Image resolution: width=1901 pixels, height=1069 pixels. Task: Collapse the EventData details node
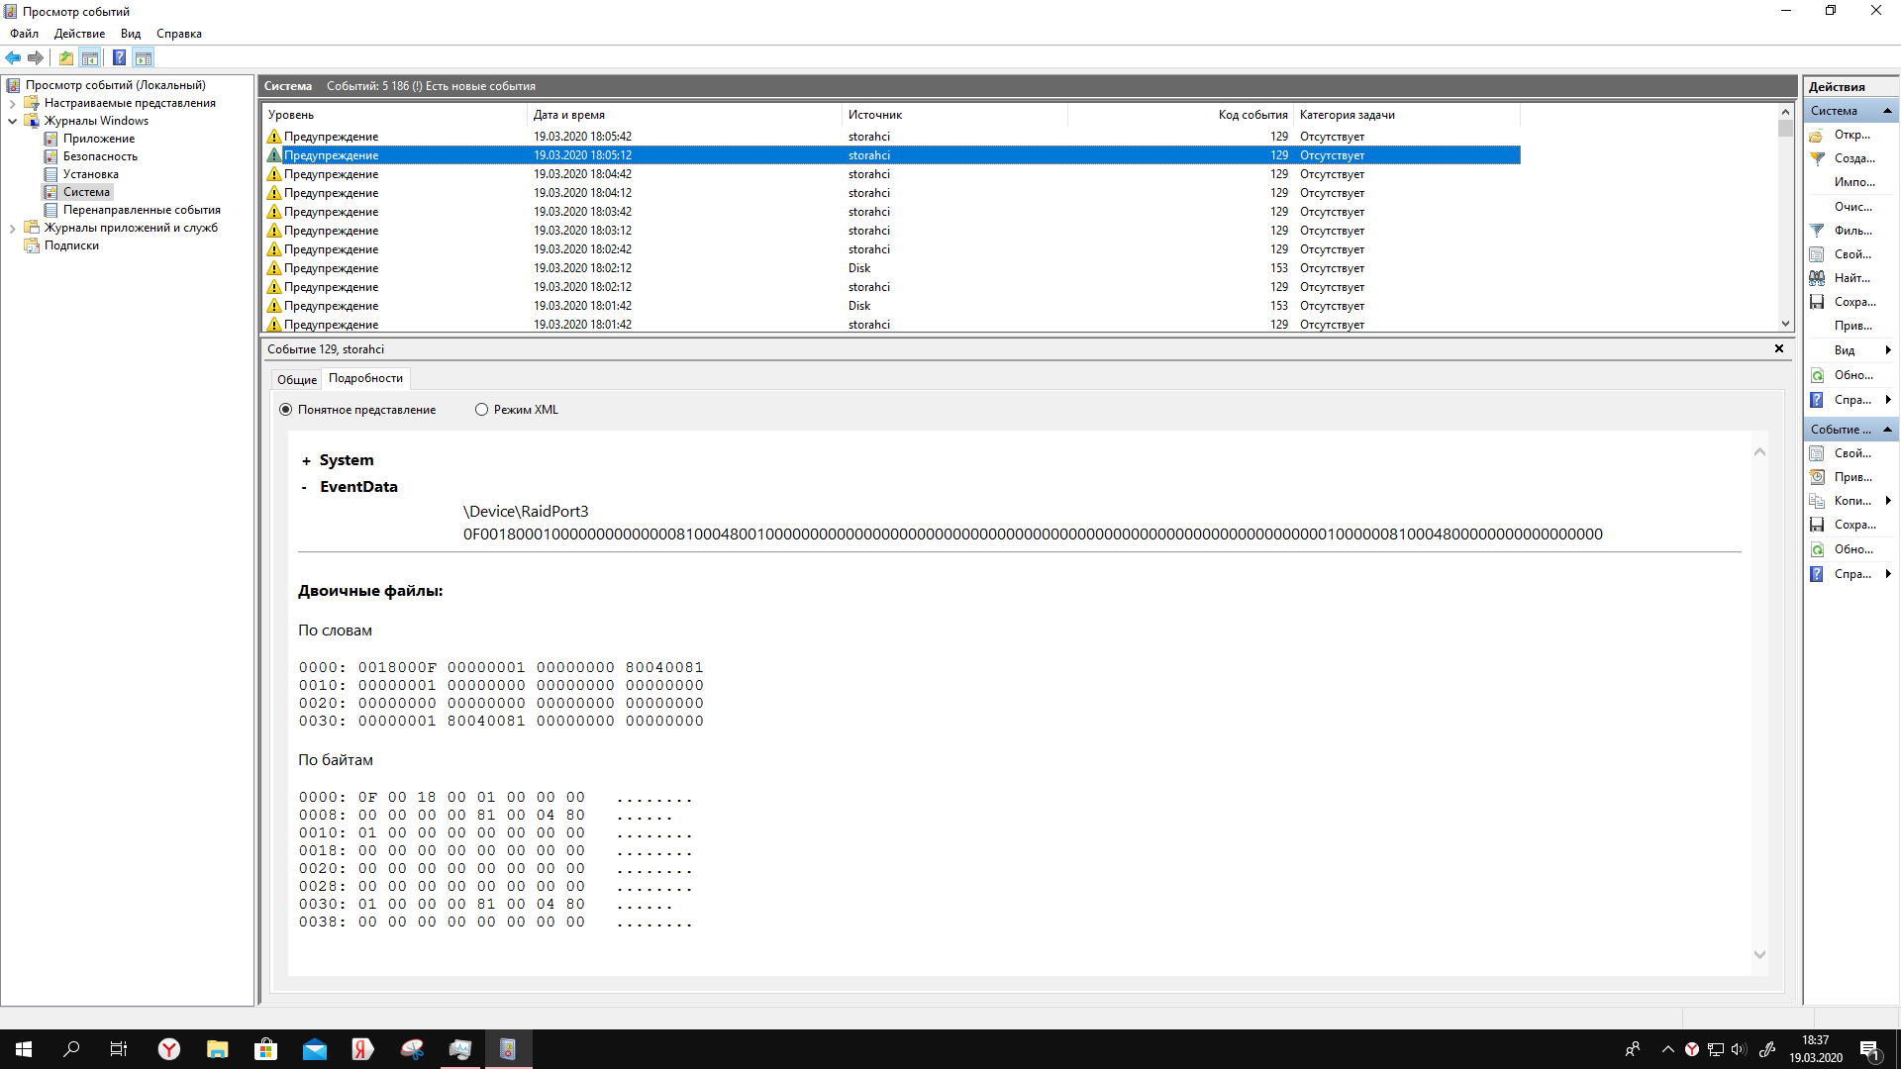tap(306, 487)
